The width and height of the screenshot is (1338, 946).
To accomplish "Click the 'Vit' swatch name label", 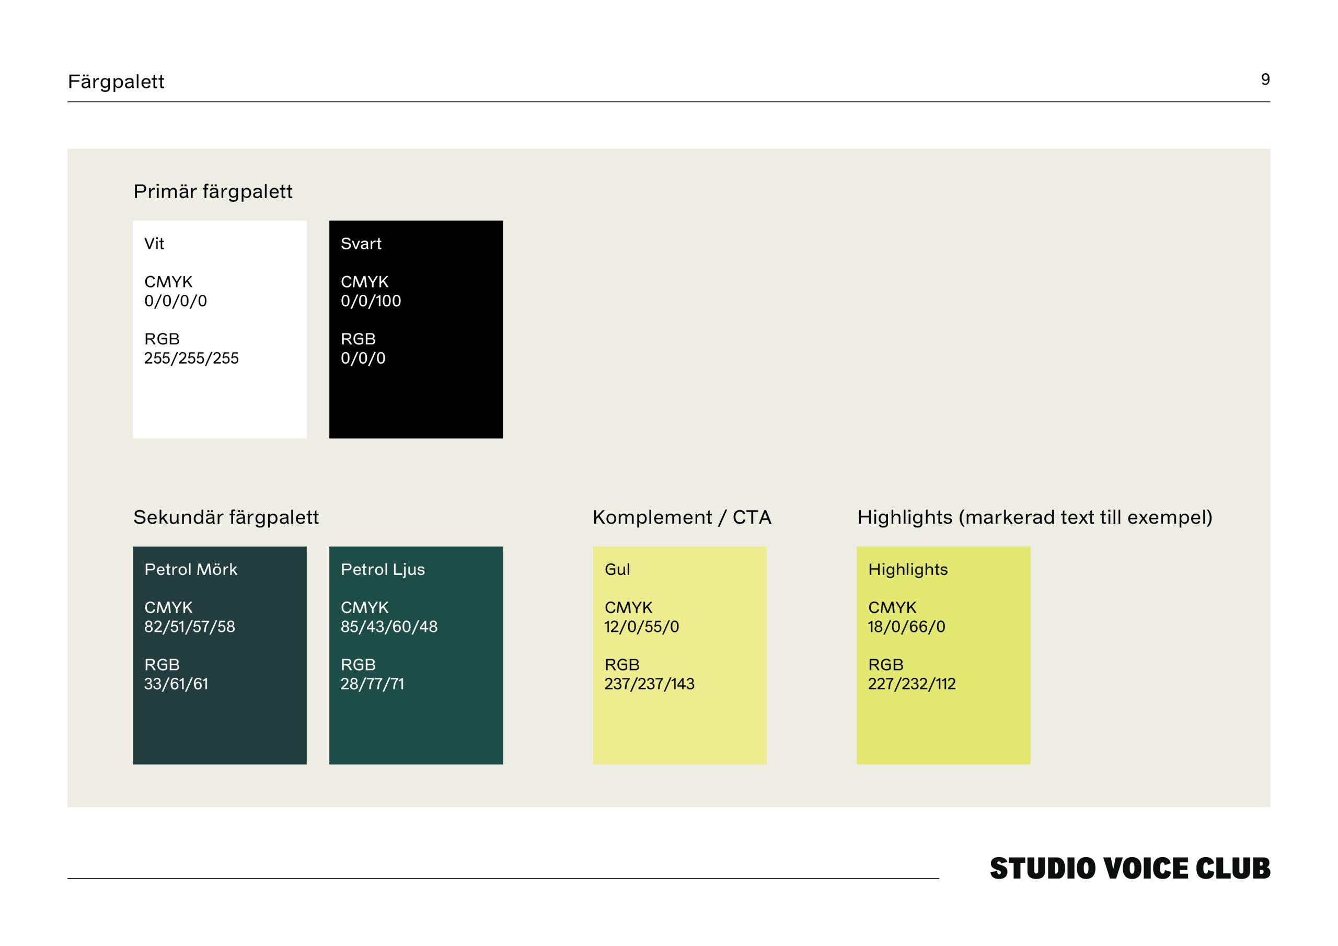I will coord(154,244).
